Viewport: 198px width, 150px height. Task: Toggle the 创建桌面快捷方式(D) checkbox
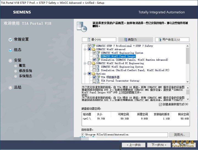(160, 105)
